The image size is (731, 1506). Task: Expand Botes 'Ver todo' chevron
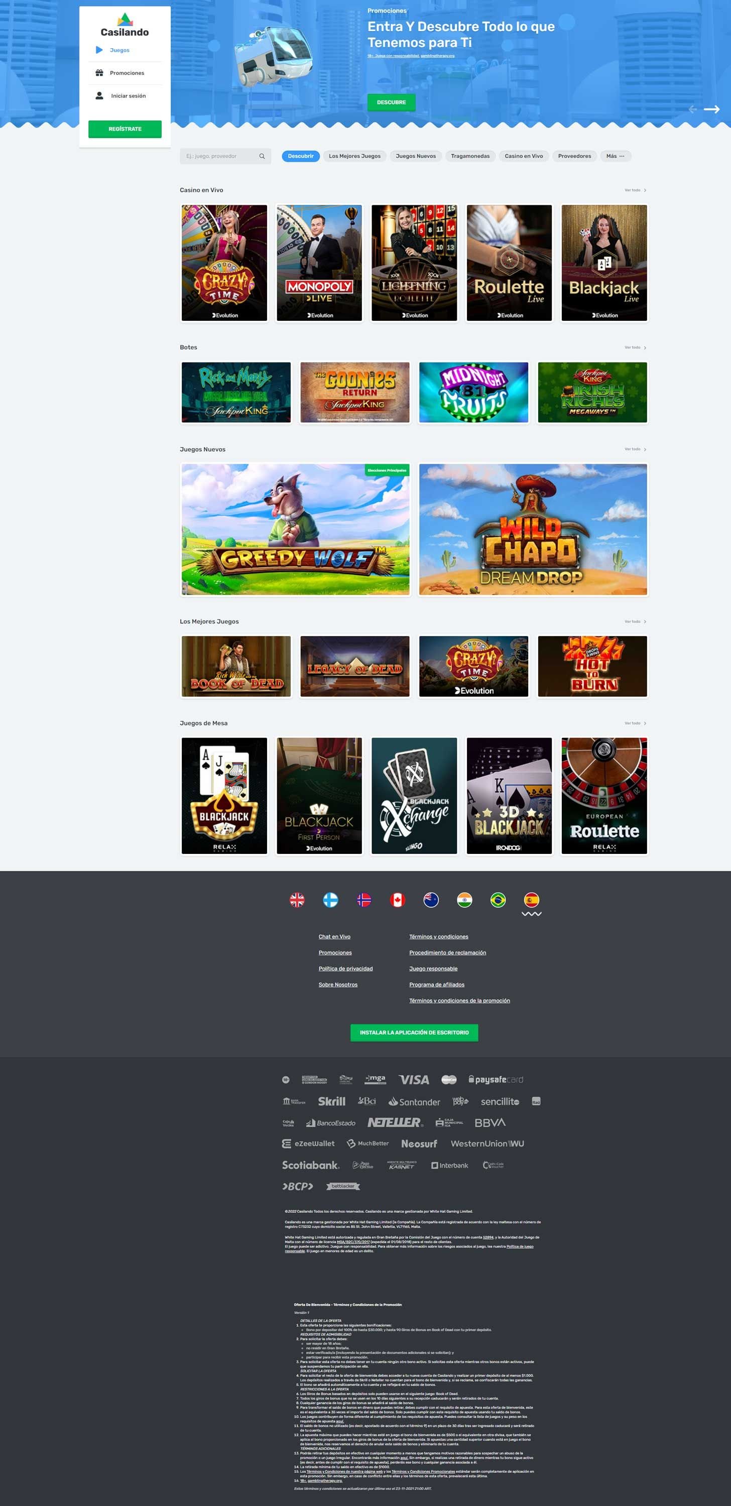[x=645, y=347]
